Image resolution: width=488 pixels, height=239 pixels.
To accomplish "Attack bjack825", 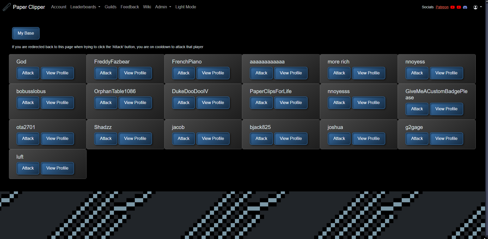I will (x=261, y=139).
